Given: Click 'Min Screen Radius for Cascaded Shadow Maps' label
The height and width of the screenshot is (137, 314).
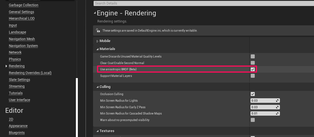Looking at the screenshot, I should tap(131, 113).
